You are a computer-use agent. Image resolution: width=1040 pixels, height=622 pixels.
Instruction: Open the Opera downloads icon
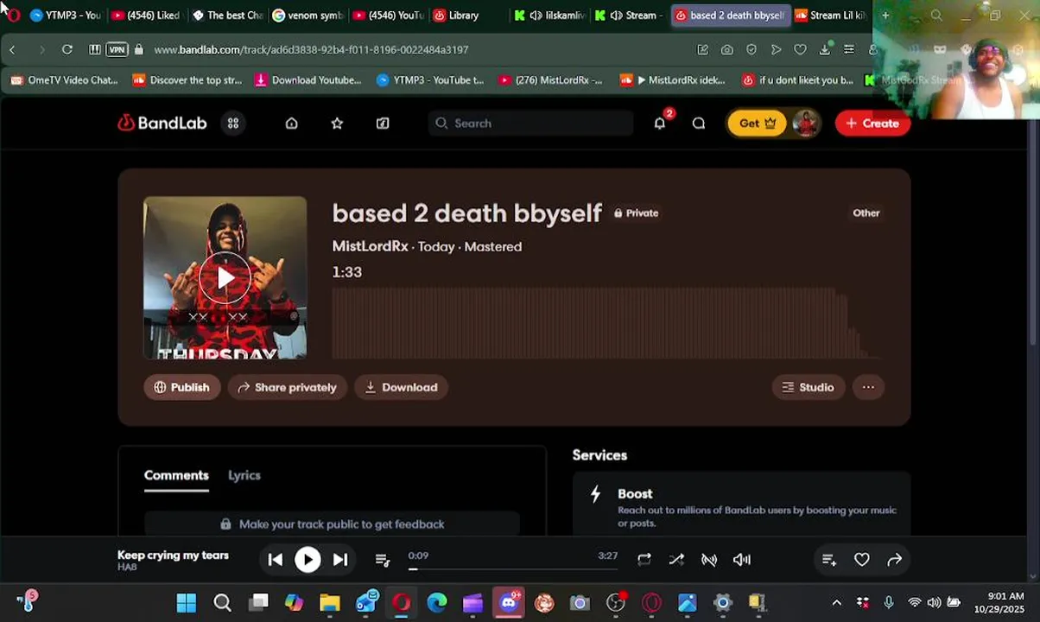[825, 49]
